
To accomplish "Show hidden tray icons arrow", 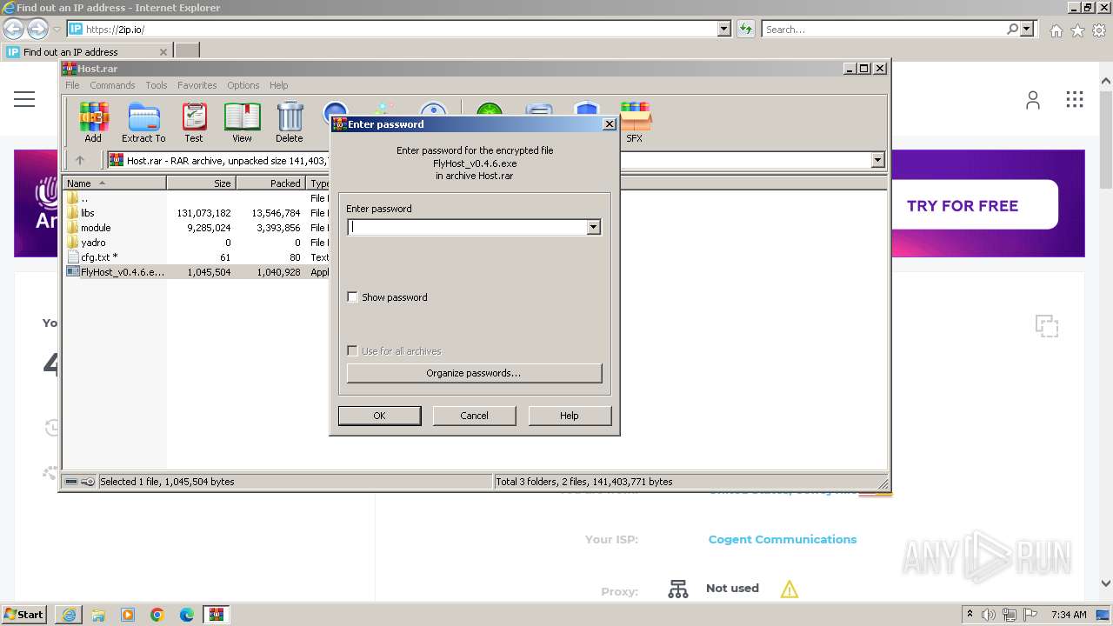I will click(x=970, y=614).
